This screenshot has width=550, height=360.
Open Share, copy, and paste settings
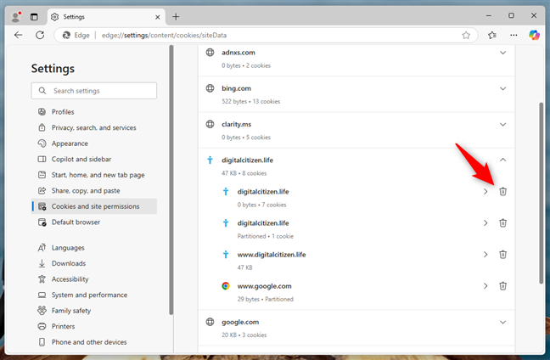[x=94, y=190]
